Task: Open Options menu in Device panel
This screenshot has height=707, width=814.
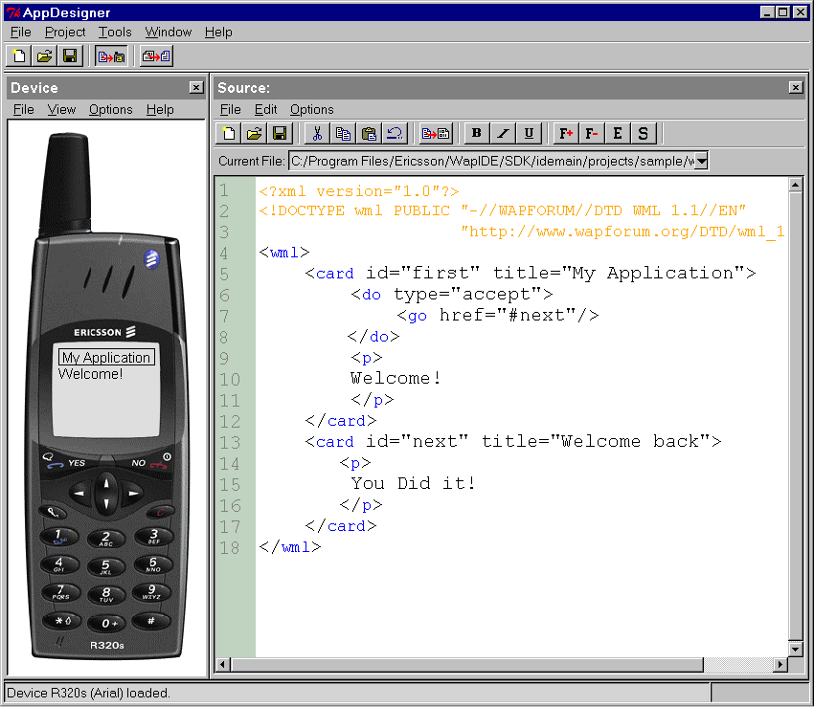Action: (x=110, y=109)
